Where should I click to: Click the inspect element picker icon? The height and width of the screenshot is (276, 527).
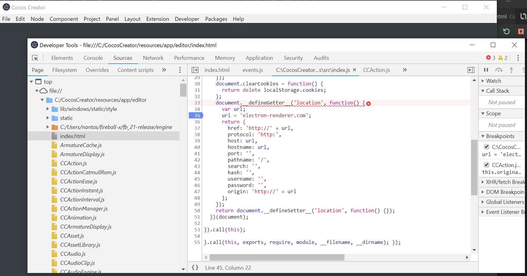pos(35,58)
